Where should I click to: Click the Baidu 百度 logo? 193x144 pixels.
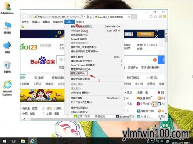pos(42,60)
